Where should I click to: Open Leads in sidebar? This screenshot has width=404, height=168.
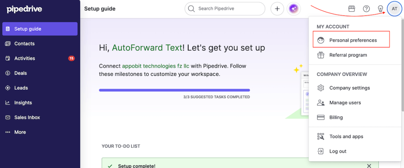pyautogui.click(x=40, y=88)
